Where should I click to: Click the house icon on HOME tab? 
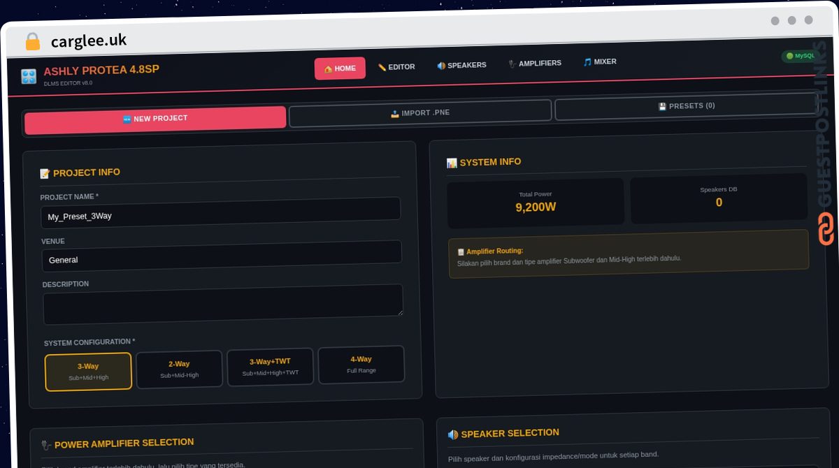point(328,69)
